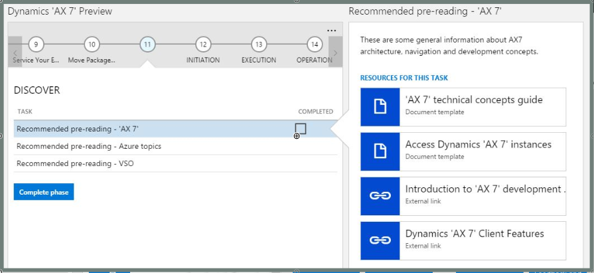Open the ''AX 7' technical concepts guide' resource

tap(463, 107)
